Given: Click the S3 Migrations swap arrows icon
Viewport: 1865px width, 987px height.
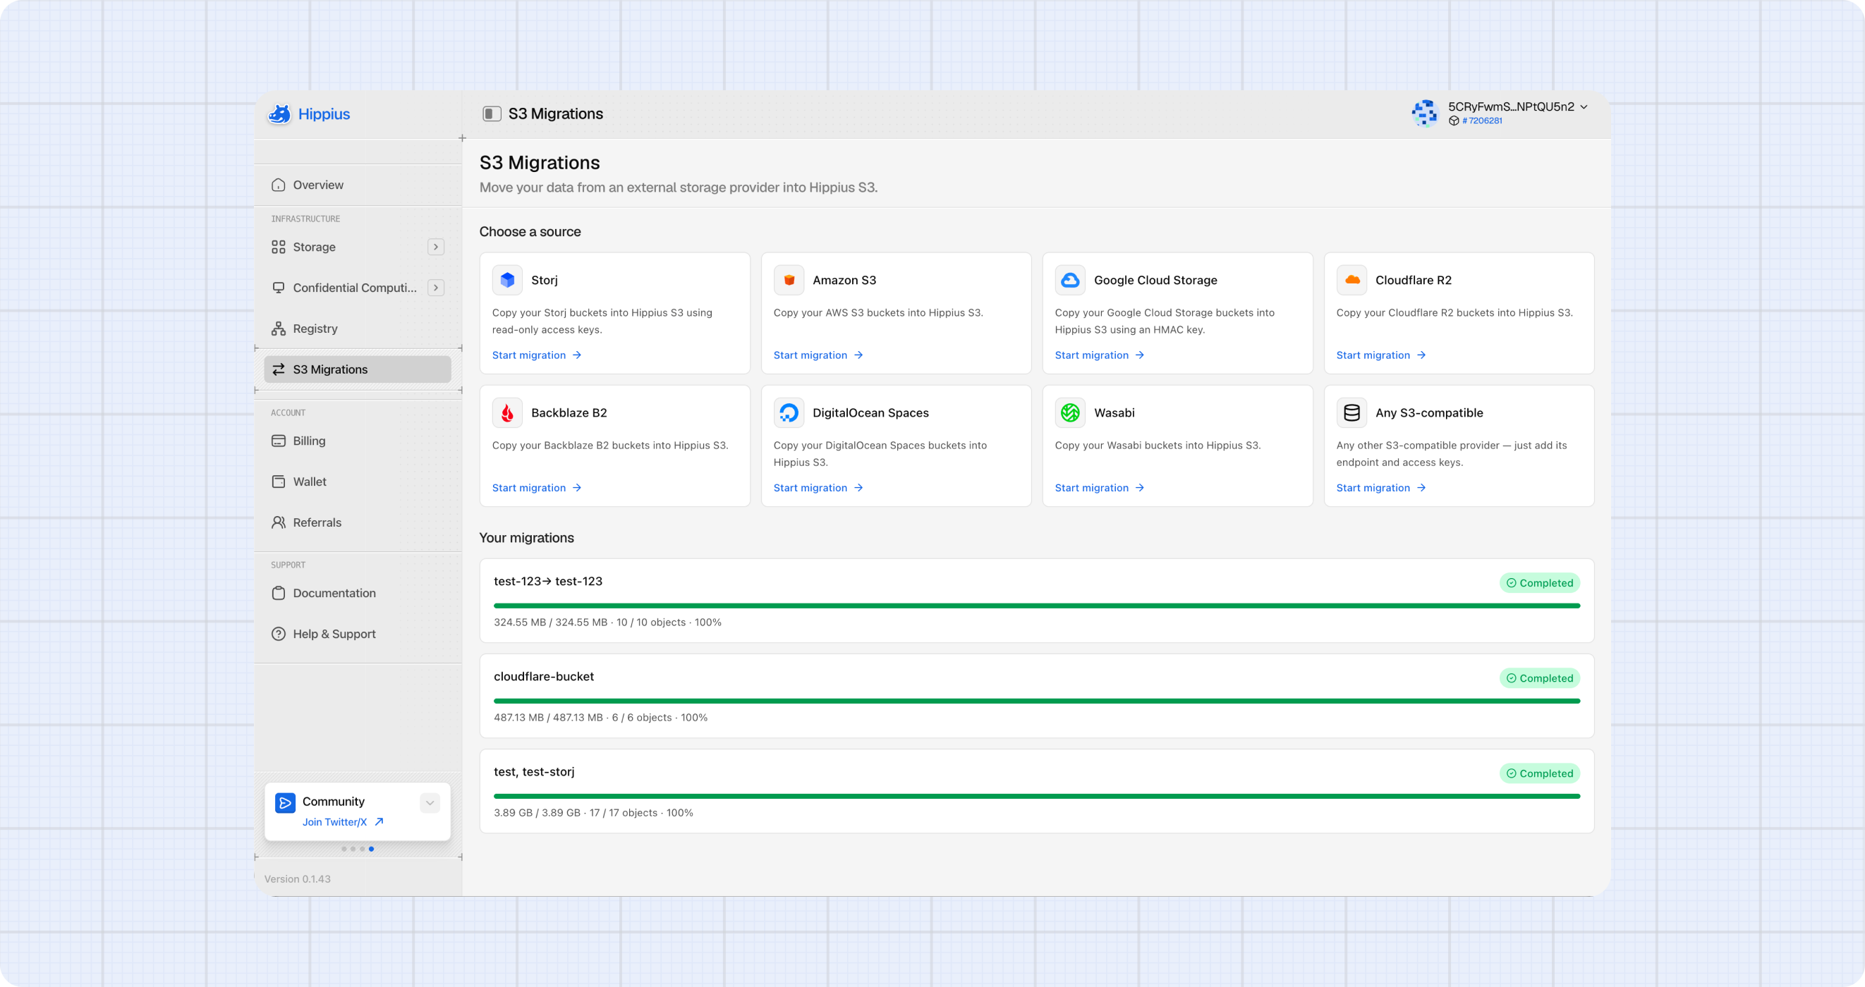Looking at the screenshot, I should [x=278, y=369].
